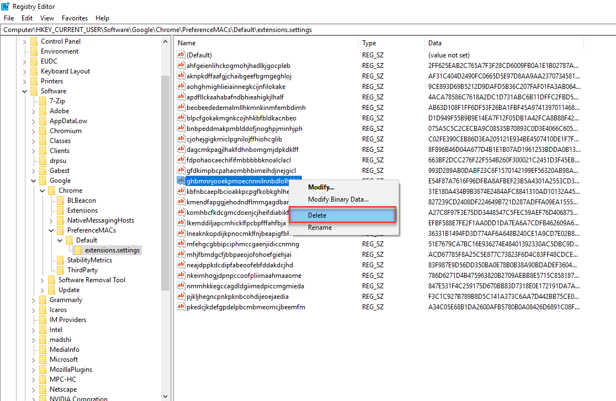Click the StabilityMetrics folder icon
Screen dimensions: 616x401
tap(60, 260)
